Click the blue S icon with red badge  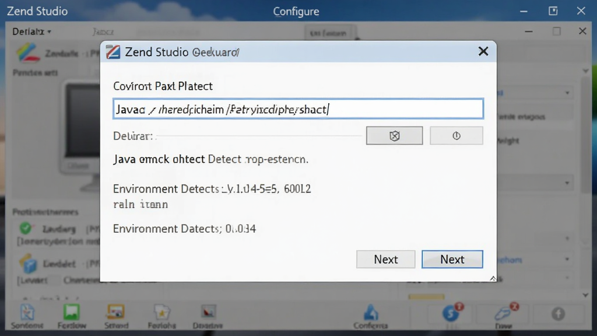(x=452, y=313)
